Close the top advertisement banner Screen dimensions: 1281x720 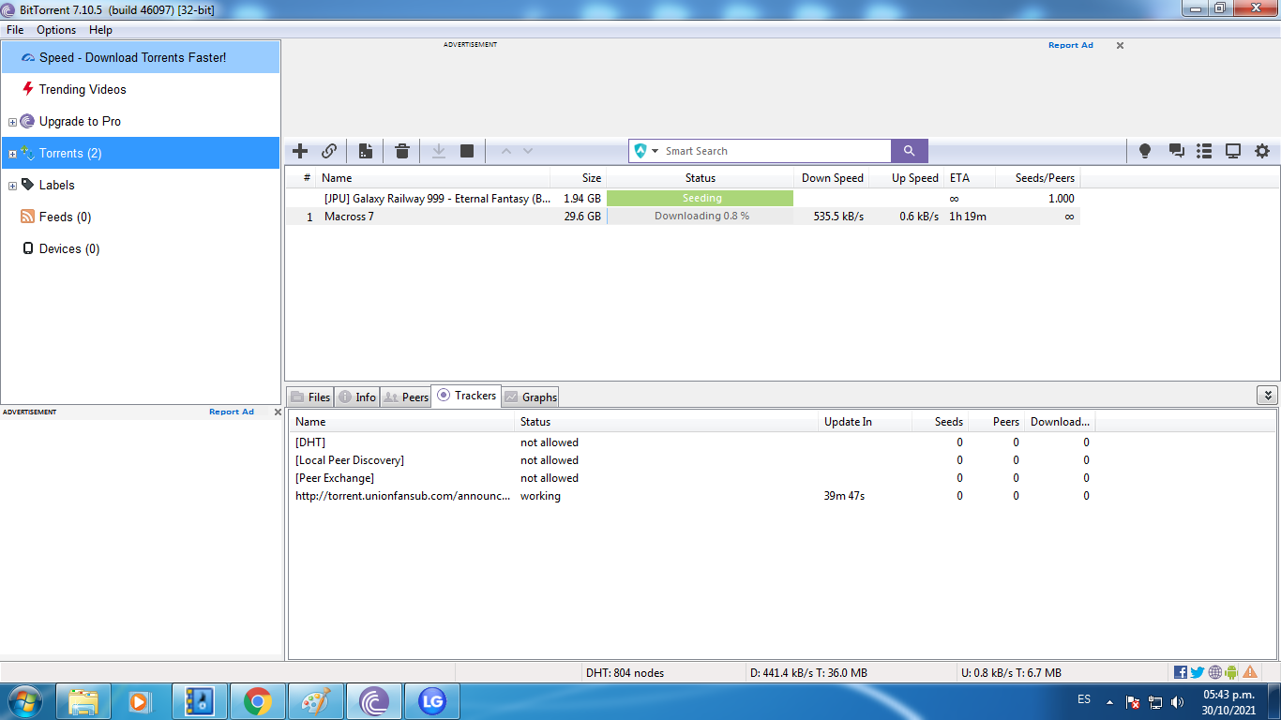coord(1120,45)
